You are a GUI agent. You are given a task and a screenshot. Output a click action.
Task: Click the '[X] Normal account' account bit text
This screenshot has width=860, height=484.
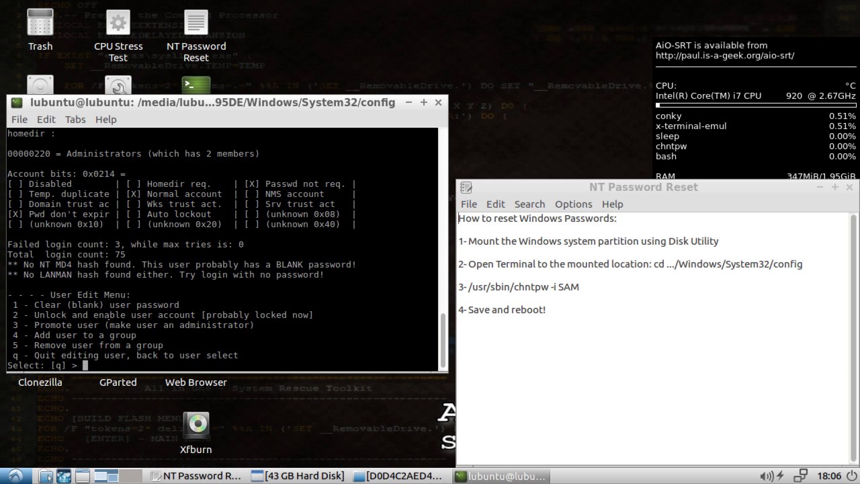[x=174, y=194]
